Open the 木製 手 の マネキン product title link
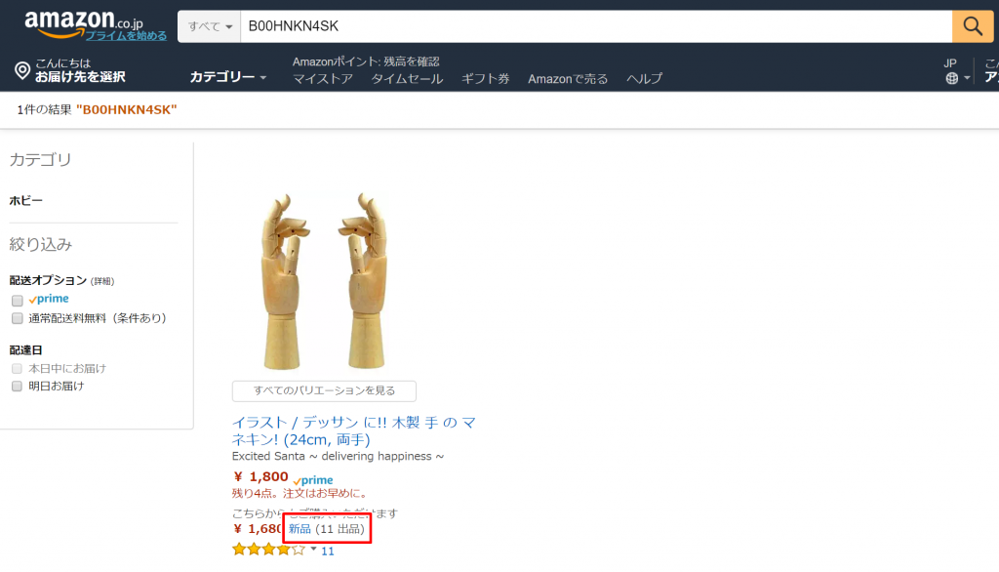999x572 pixels. coord(353,430)
